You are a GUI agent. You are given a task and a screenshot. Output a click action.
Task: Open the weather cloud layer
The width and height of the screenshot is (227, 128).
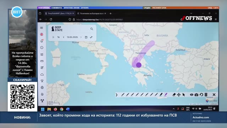42,75
